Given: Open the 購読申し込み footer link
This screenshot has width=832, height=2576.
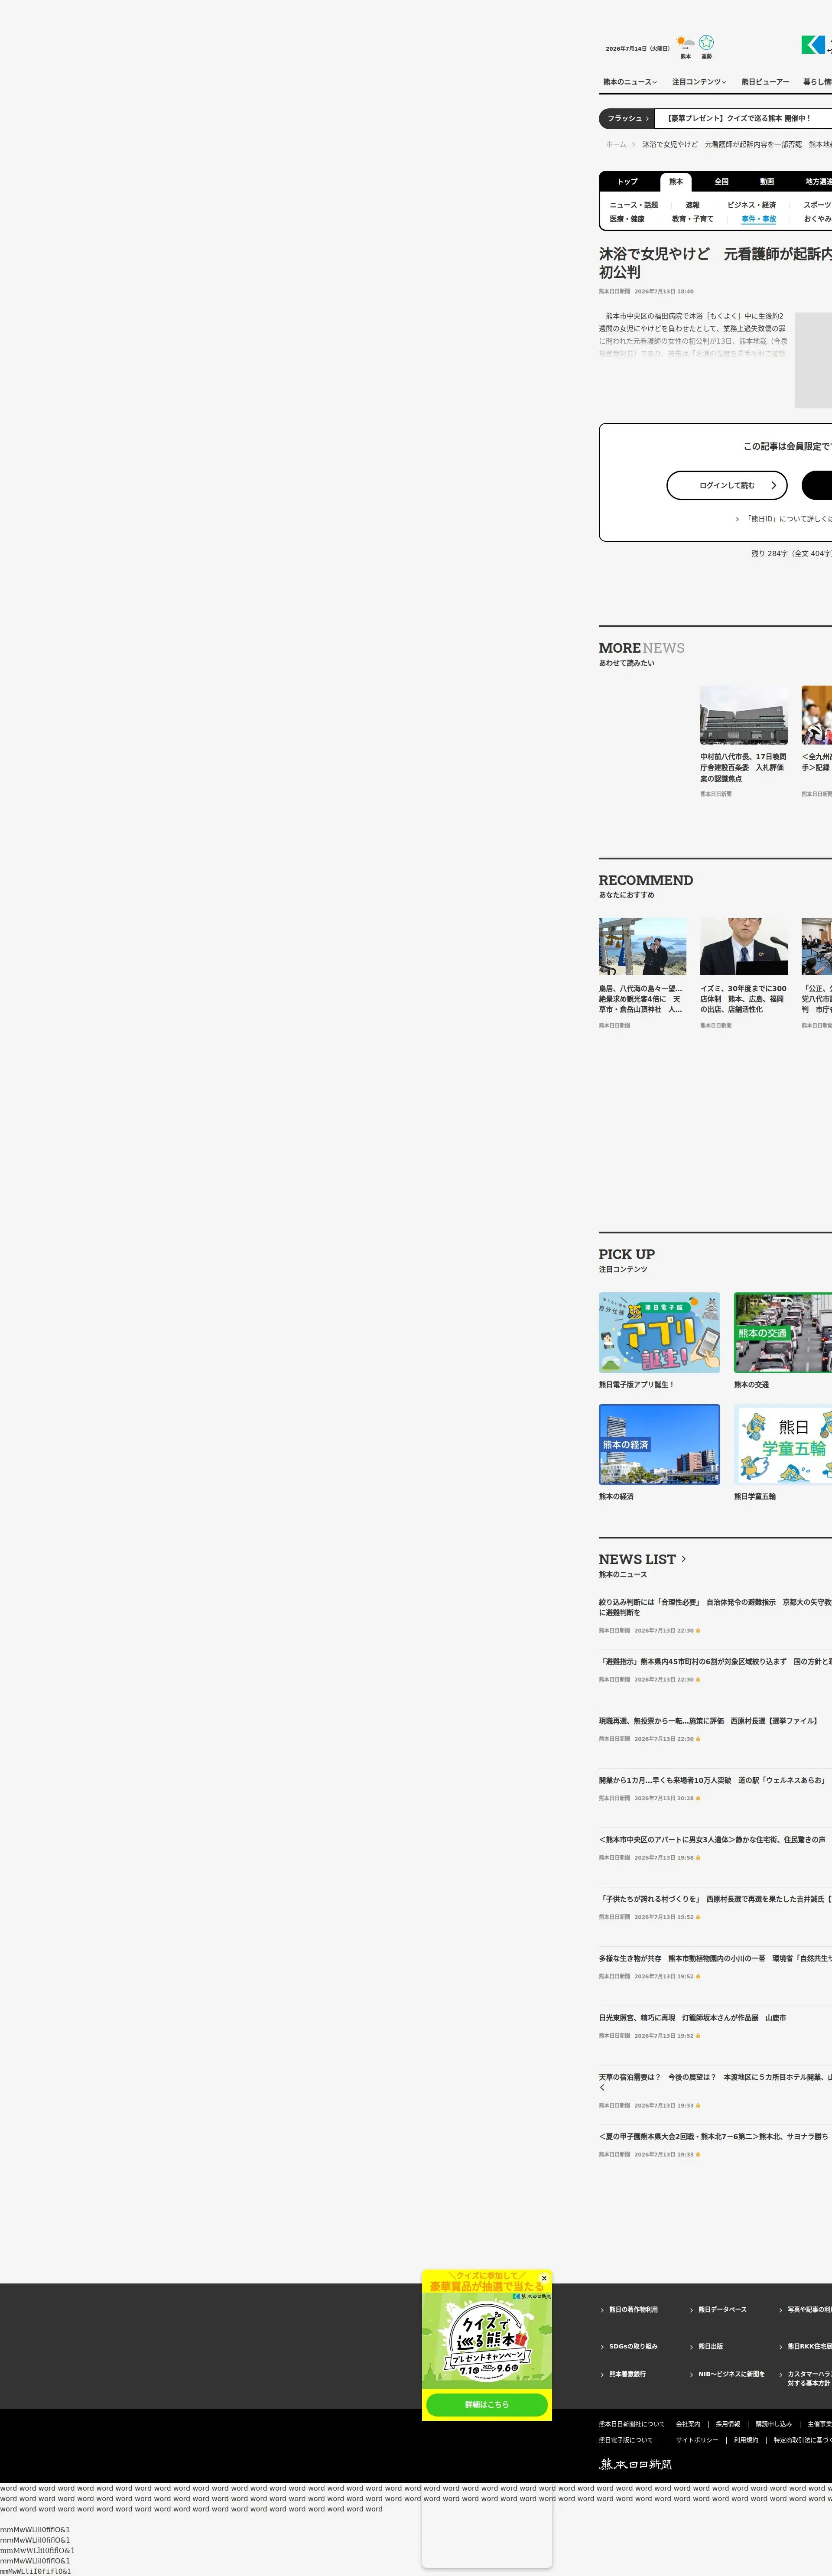Looking at the screenshot, I should [x=773, y=2424].
